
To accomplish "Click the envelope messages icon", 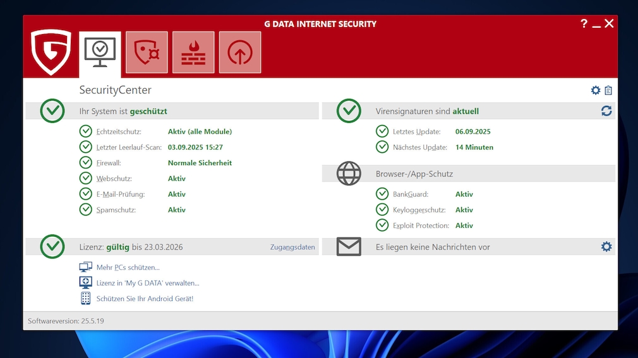I will [349, 246].
